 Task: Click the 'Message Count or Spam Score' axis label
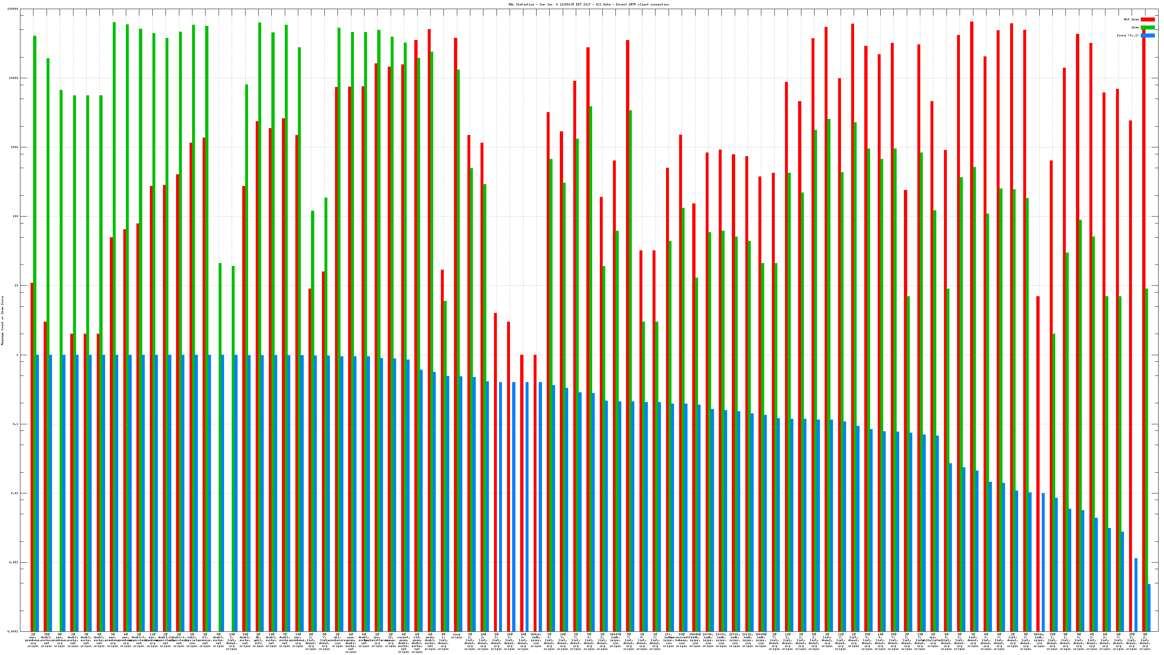(2, 321)
